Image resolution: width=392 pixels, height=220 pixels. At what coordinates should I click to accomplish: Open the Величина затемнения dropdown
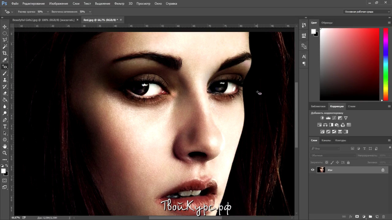(90, 12)
